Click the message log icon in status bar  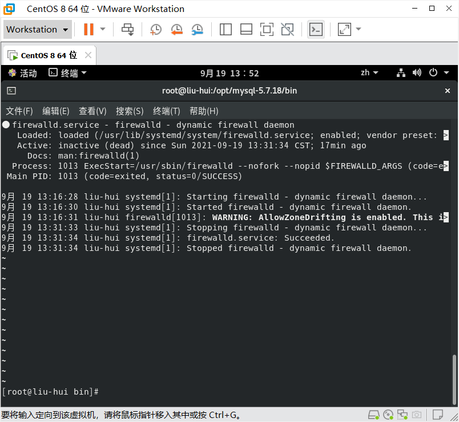pos(438,415)
